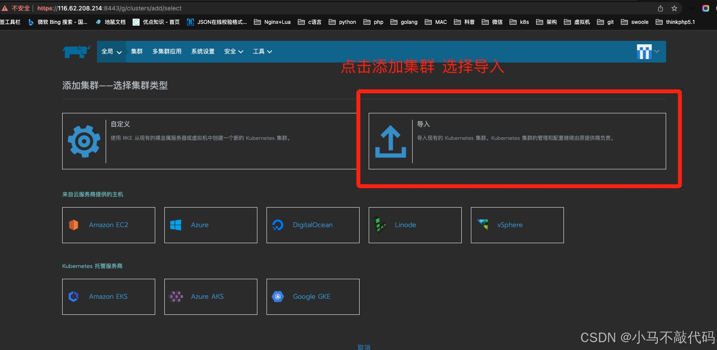
Task: Click the Linode provider label
Action: [406, 225]
